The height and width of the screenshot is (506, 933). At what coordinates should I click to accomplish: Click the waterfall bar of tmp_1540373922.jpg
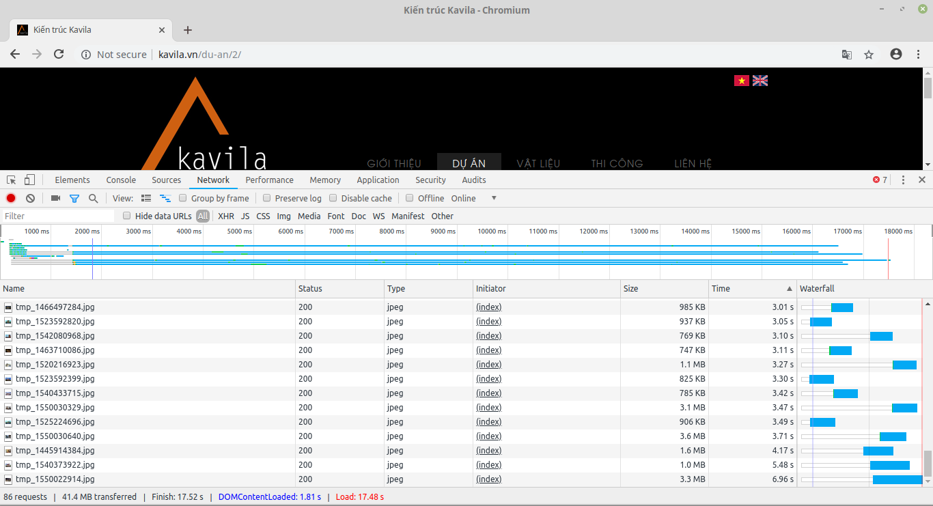point(890,465)
